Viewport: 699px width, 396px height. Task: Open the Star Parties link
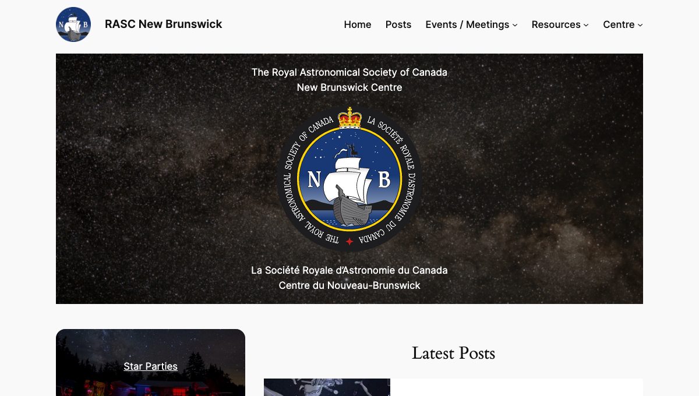click(150, 366)
